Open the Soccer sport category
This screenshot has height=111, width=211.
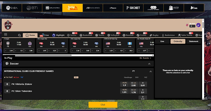point(72,35)
